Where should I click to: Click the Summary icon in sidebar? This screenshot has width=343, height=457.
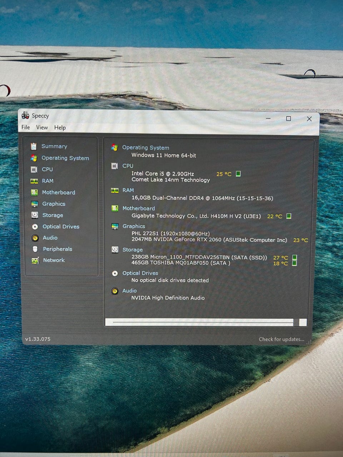34,146
